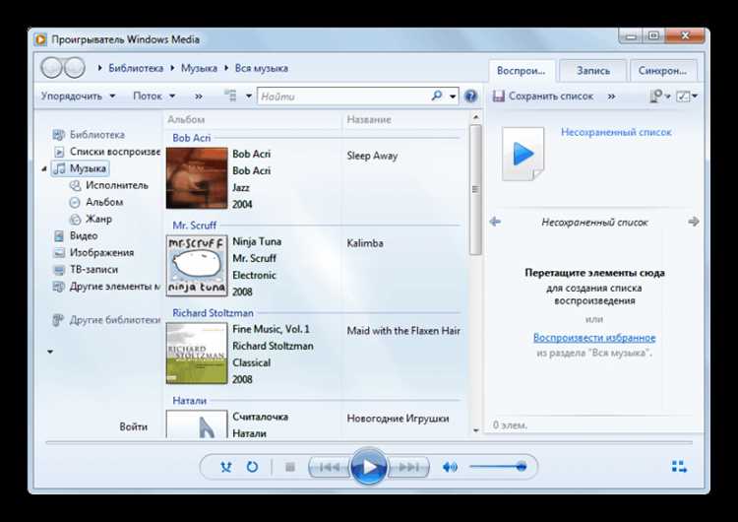Adjust the volume slider
This screenshot has height=522, width=738.
[499, 467]
